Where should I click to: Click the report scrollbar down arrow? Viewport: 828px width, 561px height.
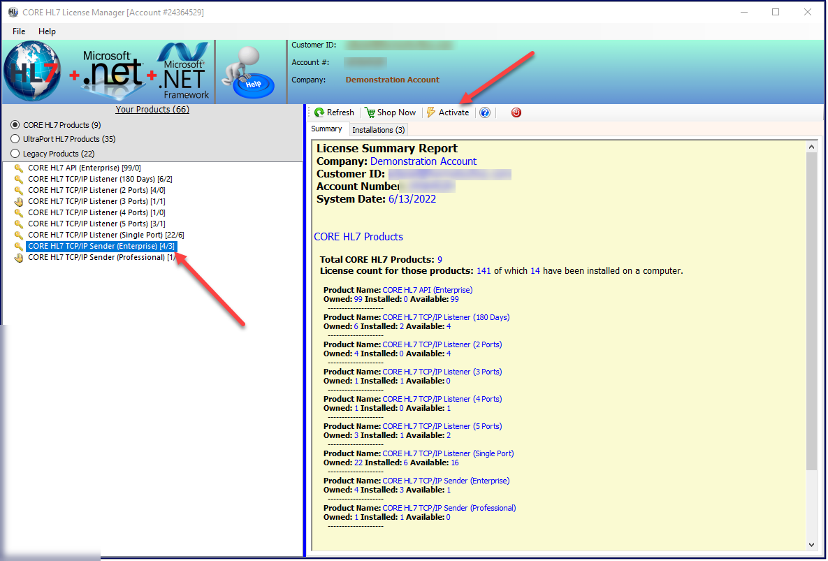pyautogui.click(x=812, y=545)
